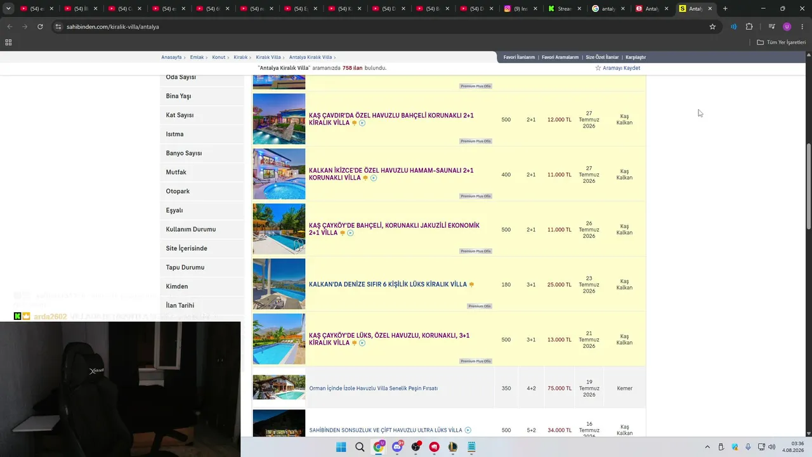The image size is (812, 457).
Task: Switch to the Instagram tab
Action: [x=521, y=9]
